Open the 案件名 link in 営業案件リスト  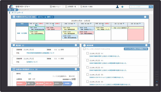30,74
